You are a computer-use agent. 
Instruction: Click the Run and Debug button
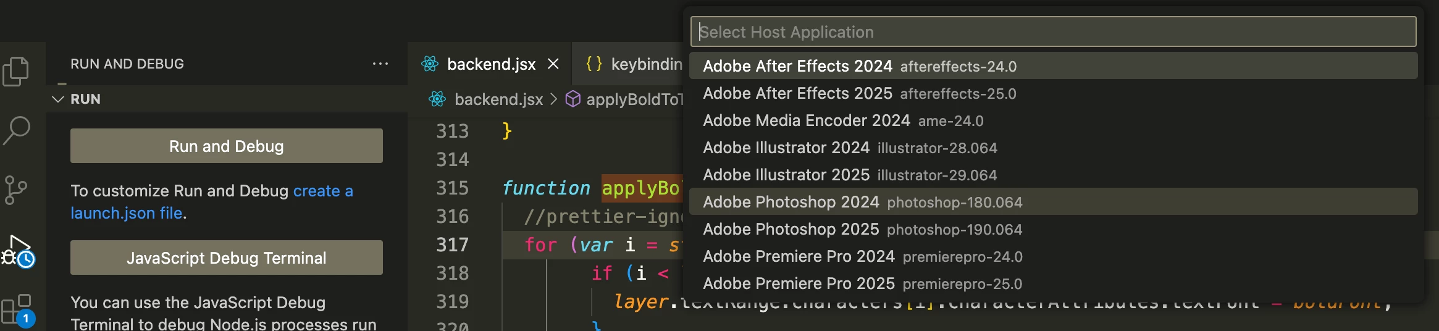point(227,146)
